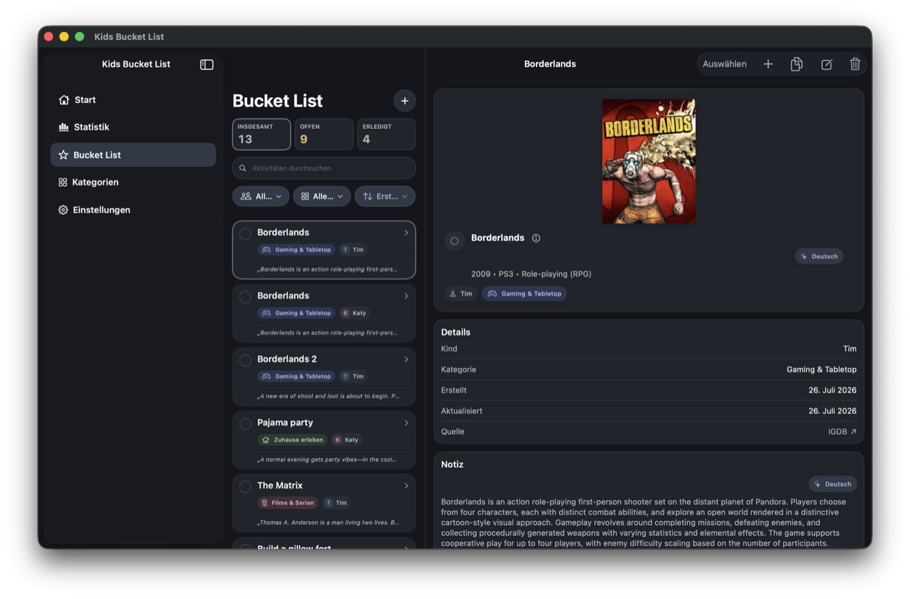Image resolution: width=910 pixels, height=599 pixels.
Task: Click Katy tag on Borderlands card
Action: (x=354, y=313)
